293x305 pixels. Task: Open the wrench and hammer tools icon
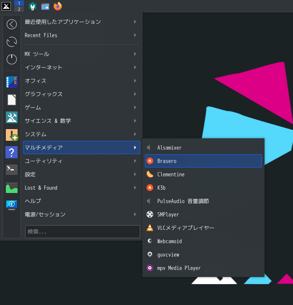pyautogui.click(x=12, y=117)
